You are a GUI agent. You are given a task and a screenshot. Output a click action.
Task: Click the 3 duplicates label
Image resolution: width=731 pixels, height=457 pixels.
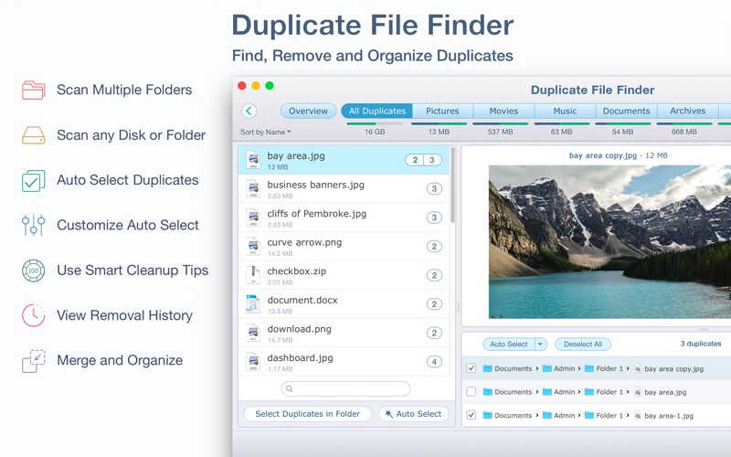(701, 344)
